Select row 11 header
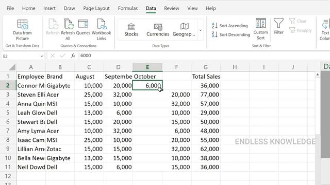The width and height of the screenshot is (330, 185). pyautogui.click(x=8, y=167)
